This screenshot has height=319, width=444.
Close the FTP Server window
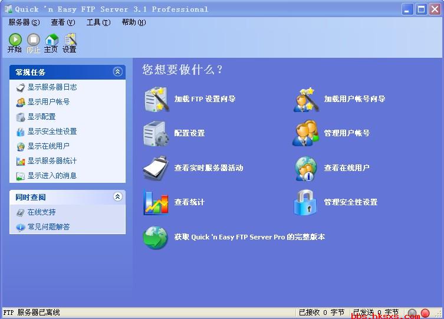click(435, 9)
